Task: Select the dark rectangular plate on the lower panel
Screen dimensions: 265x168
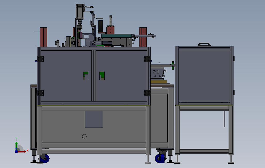Action: coord(94,119)
